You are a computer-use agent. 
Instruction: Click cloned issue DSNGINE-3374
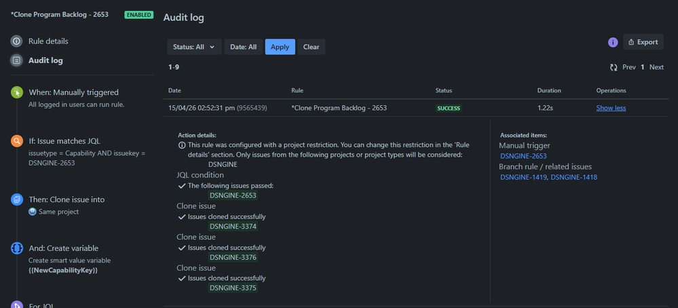coord(233,227)
